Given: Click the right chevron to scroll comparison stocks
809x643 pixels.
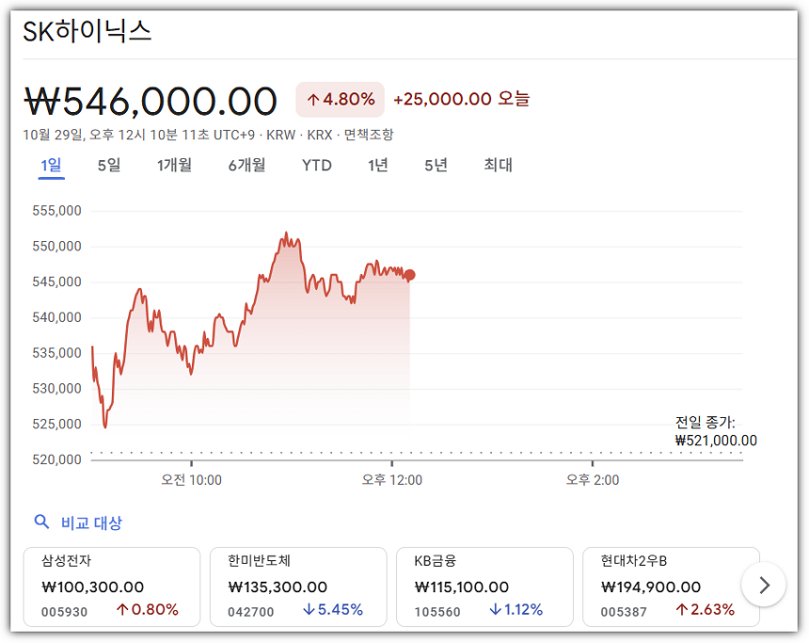Looking at the screenshot, I should (764, 585).
